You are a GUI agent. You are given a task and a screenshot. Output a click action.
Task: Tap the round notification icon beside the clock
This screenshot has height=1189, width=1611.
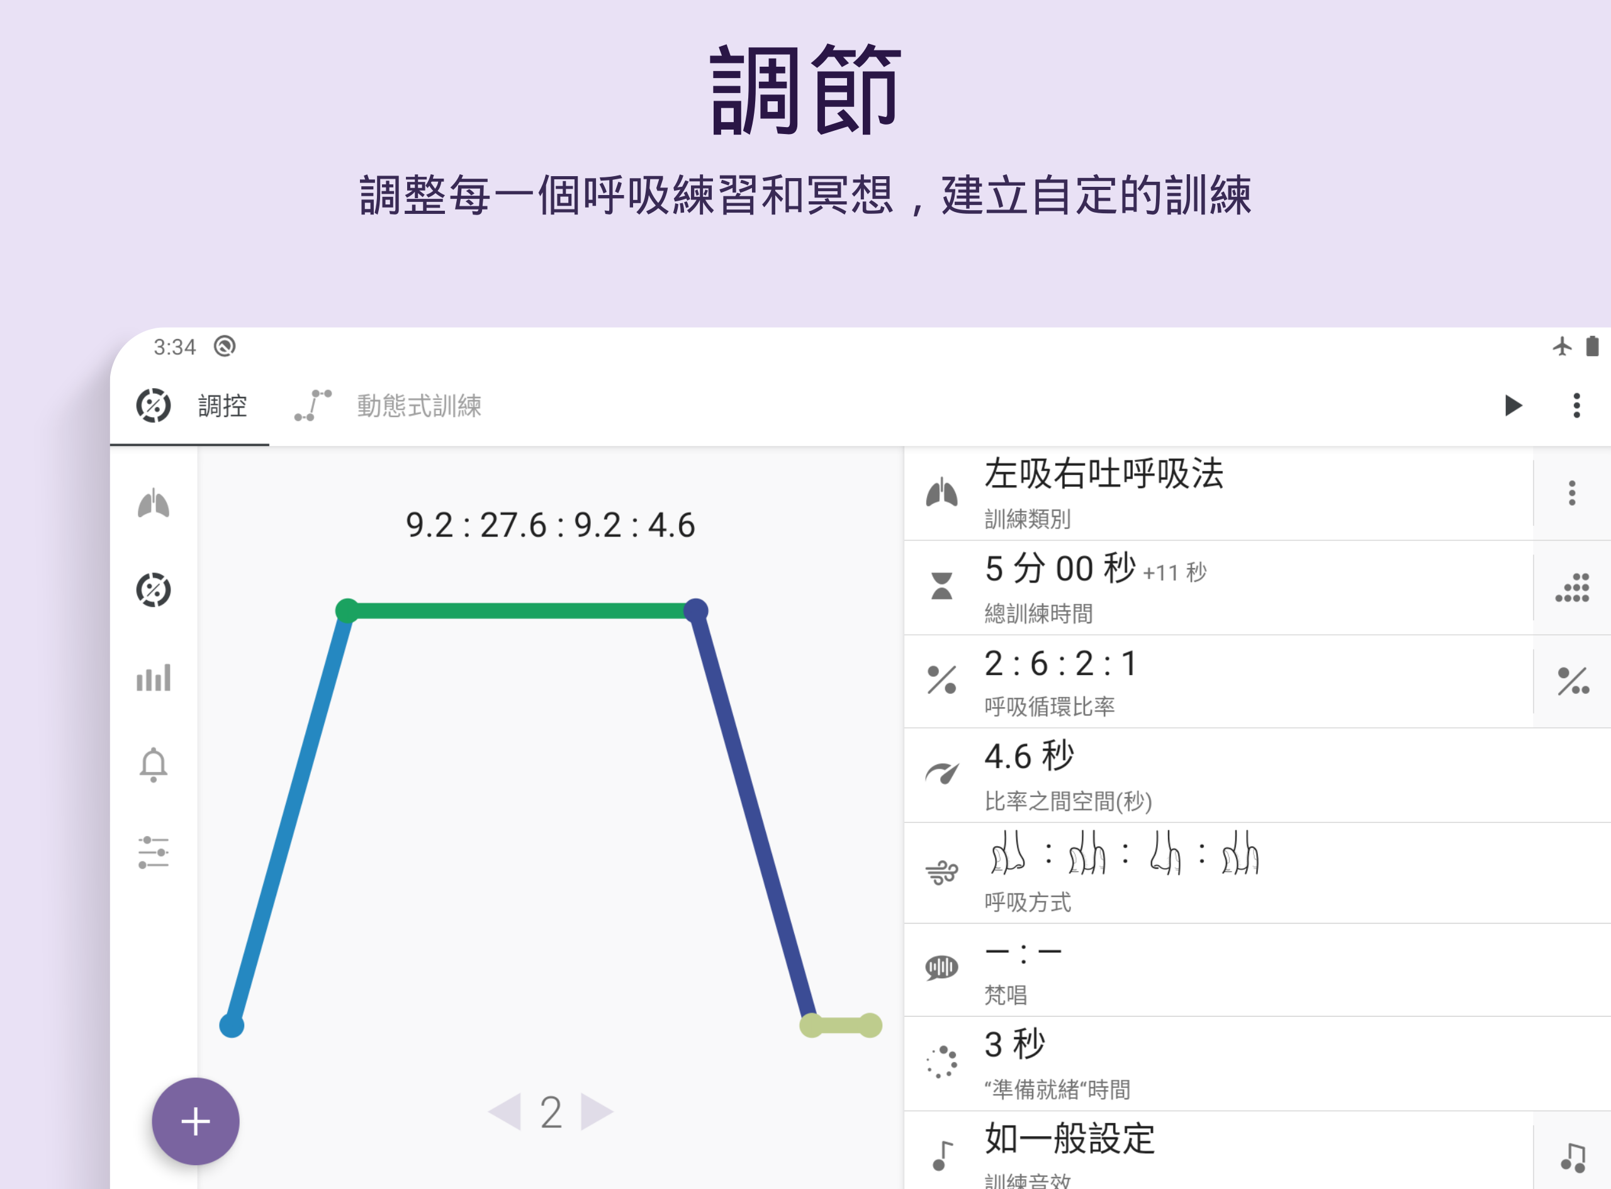tap(225, 347)
